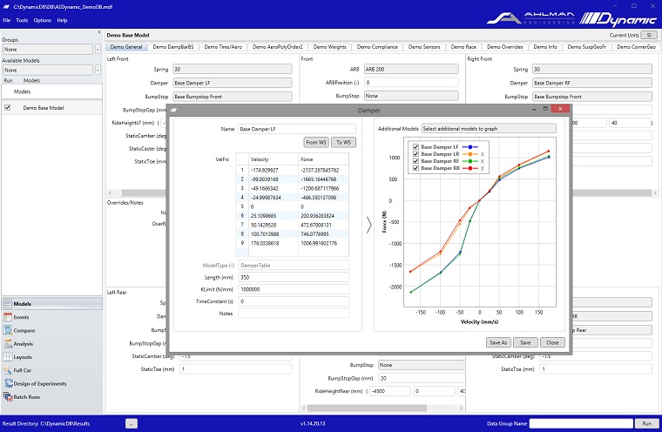Screen dimensions: 662x432
Task: Uncheck Base Damper LF in graph legend
Action: pyautogui.click(x=416, y=146)
